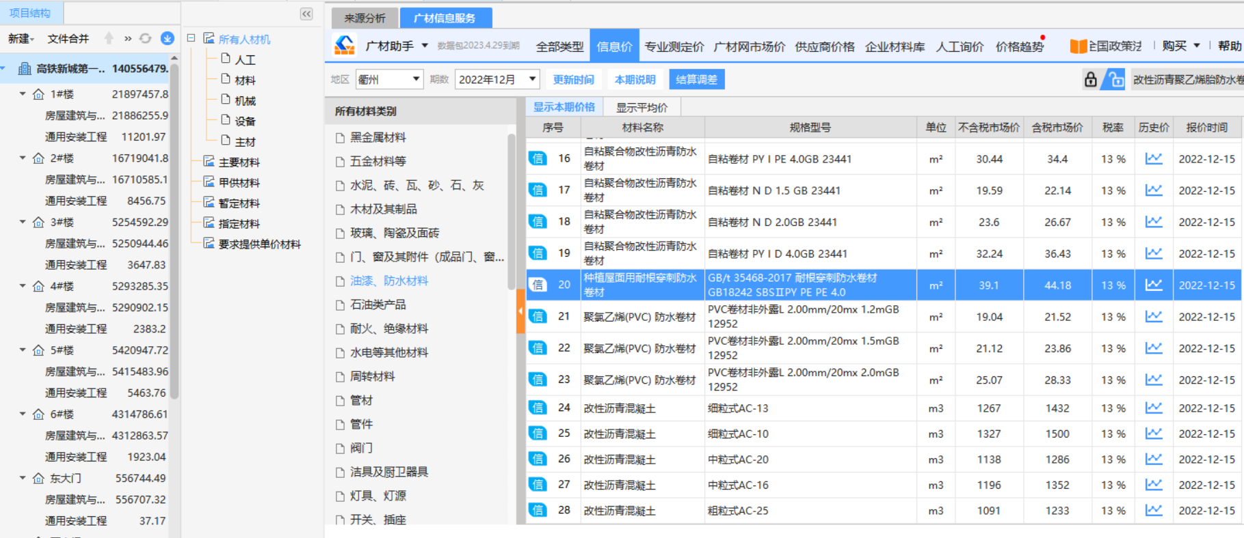
Task: Select the 广材网市场价 tab
Action: click(x=750, y=46)
